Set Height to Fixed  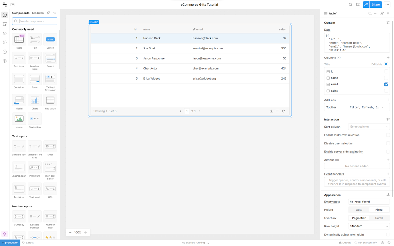coord(379,210)
